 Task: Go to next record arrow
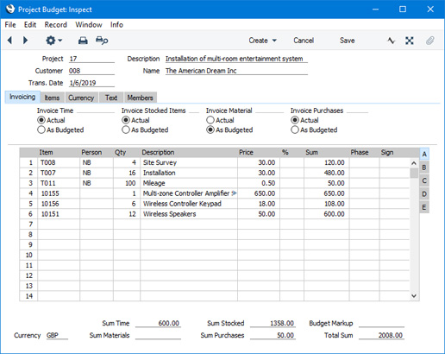(x=25, y=41)
